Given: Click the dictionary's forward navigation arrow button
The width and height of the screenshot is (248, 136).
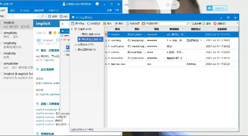Looking at the screenshot, I should pos(61,16).
